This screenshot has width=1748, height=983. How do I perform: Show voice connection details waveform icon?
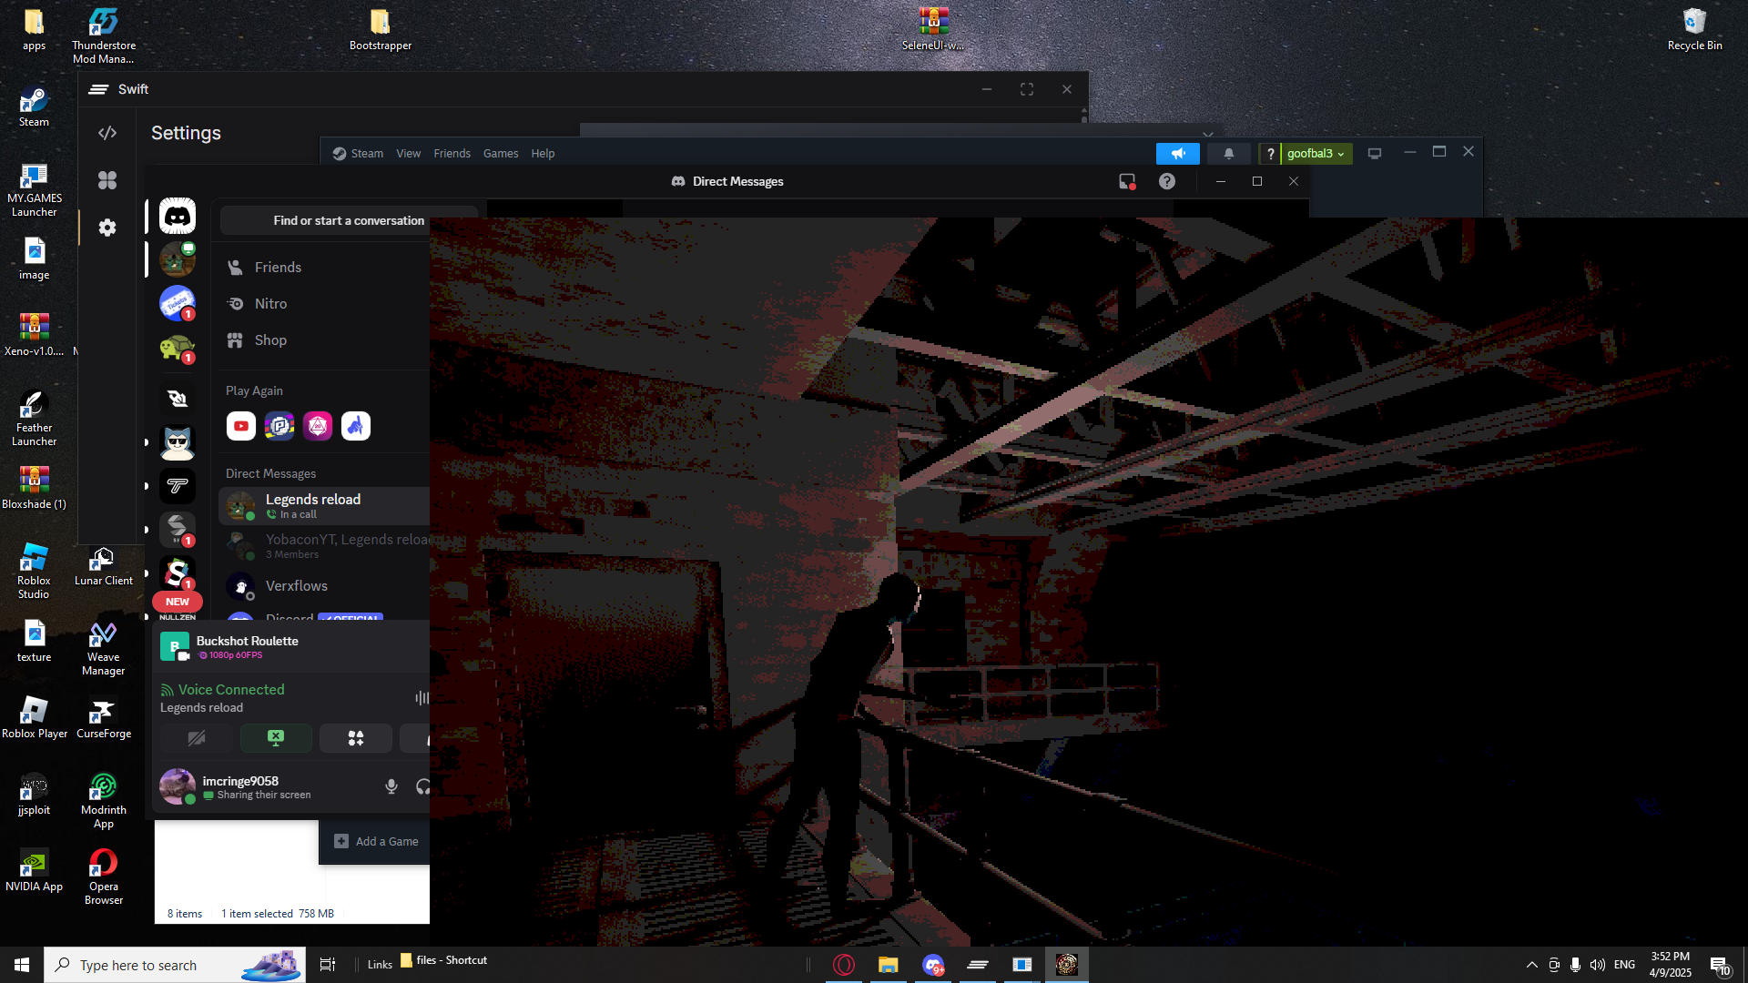[x=422, y=698]
